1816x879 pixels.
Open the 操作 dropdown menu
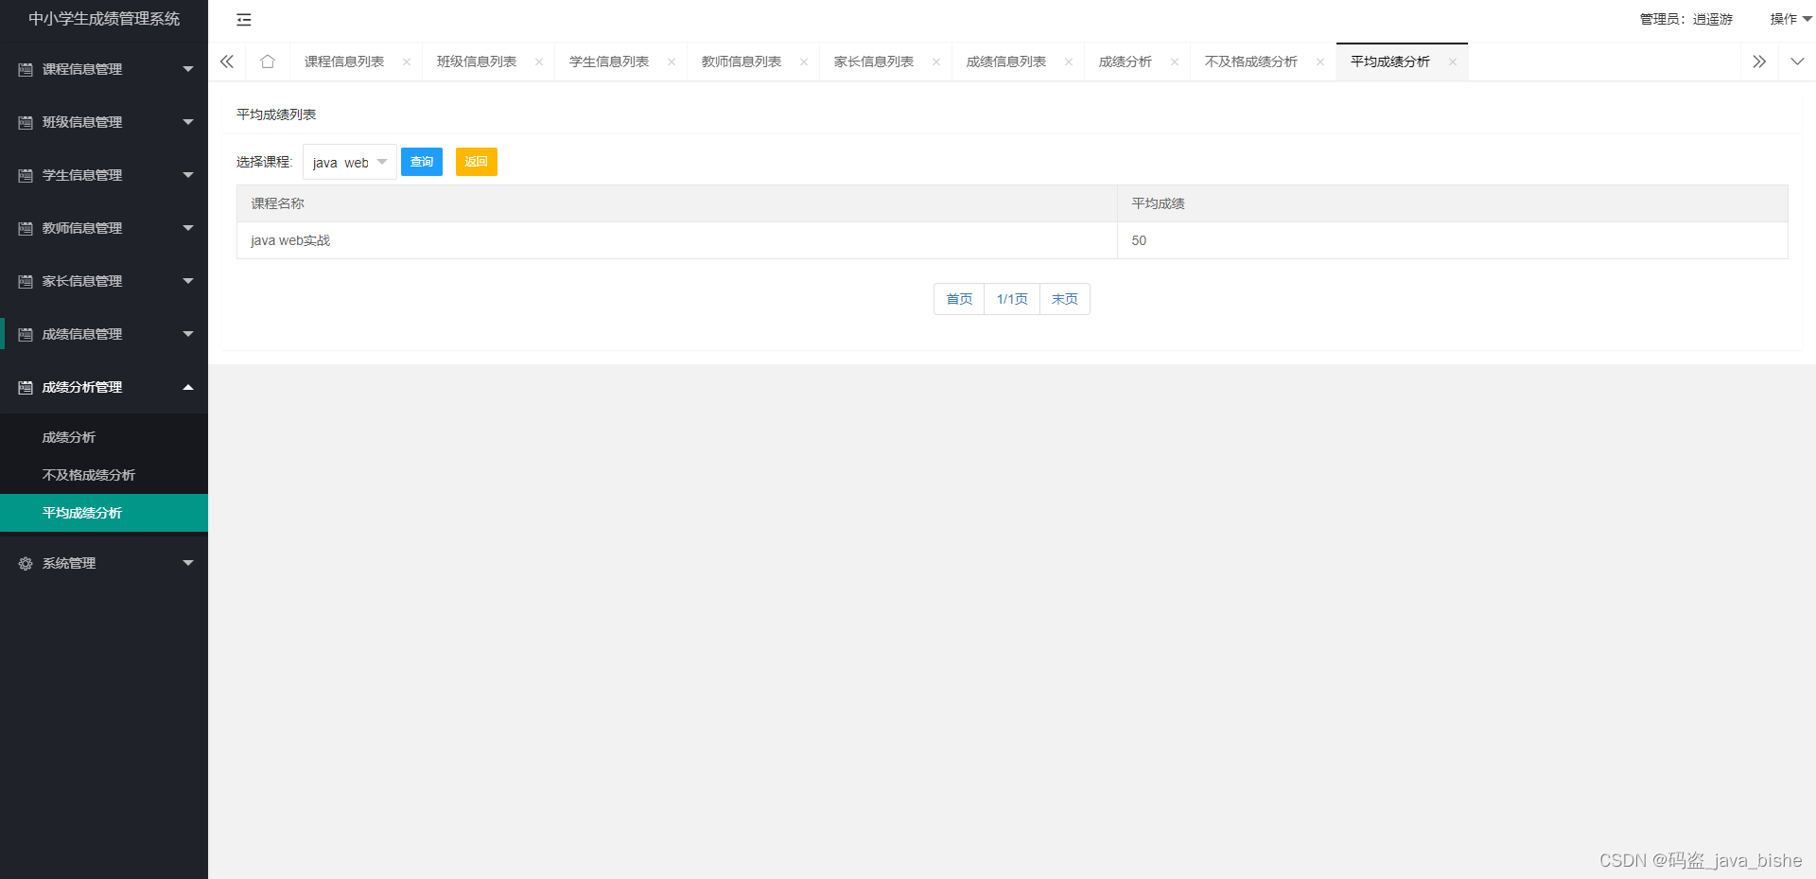[1790, 19]
